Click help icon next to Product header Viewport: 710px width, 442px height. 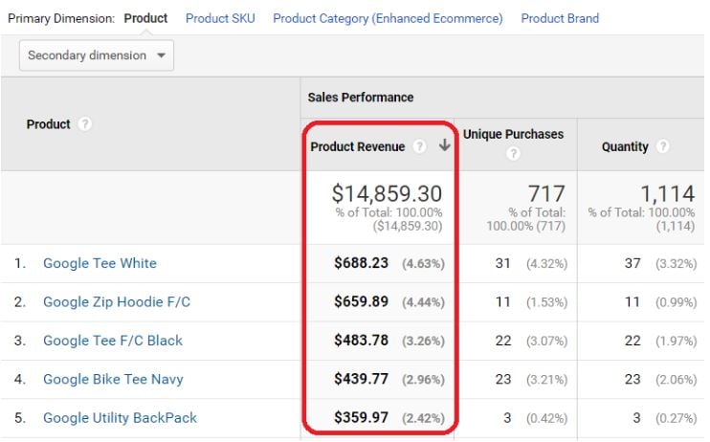pyautogui.click(x=84, y=123)
